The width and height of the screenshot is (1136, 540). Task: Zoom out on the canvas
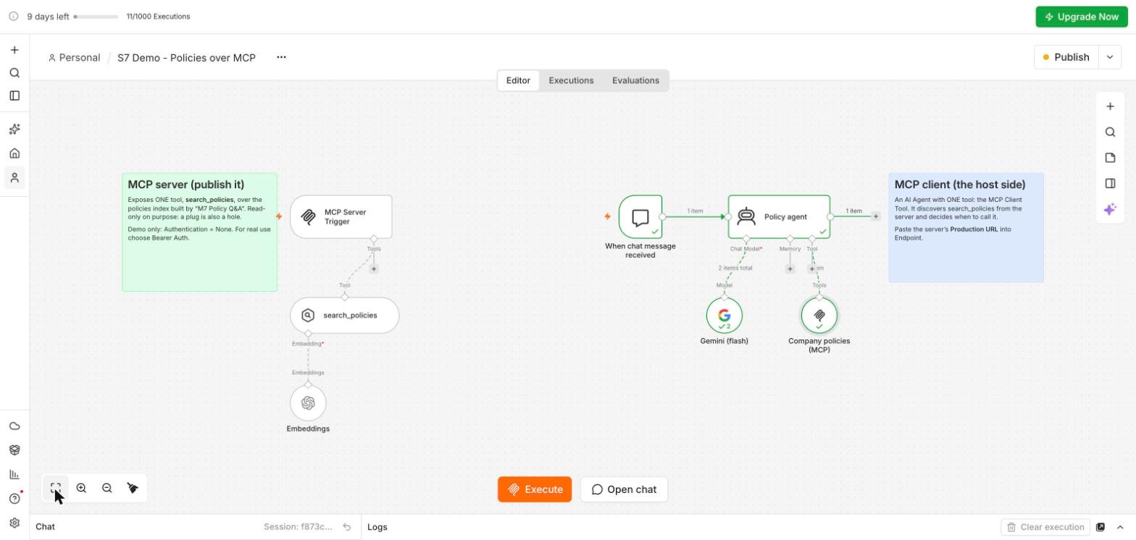(x=107, y=489)
